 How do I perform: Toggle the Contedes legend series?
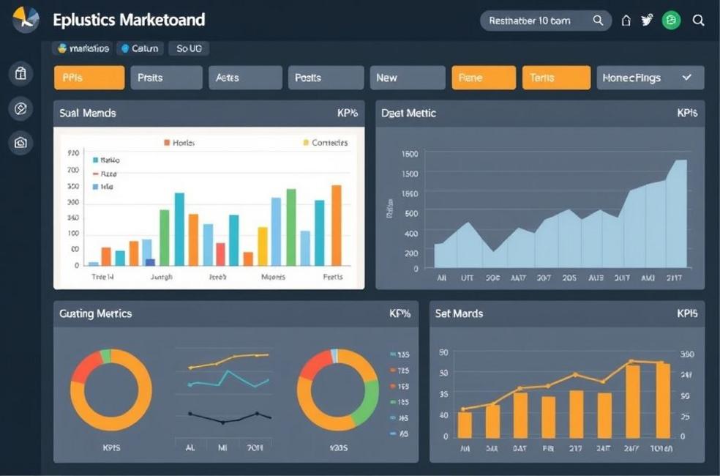point(325,143)
